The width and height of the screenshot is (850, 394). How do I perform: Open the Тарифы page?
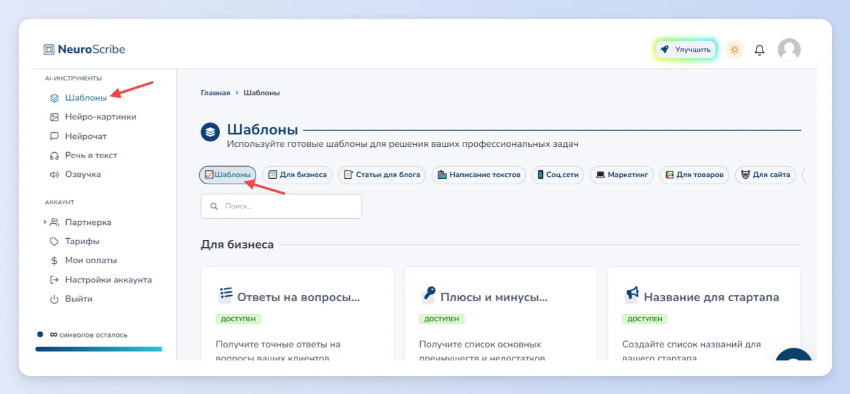[75, 241]
